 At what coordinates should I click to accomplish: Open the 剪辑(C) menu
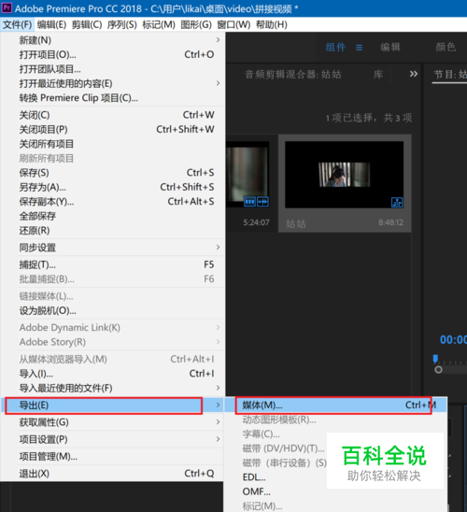87,25
